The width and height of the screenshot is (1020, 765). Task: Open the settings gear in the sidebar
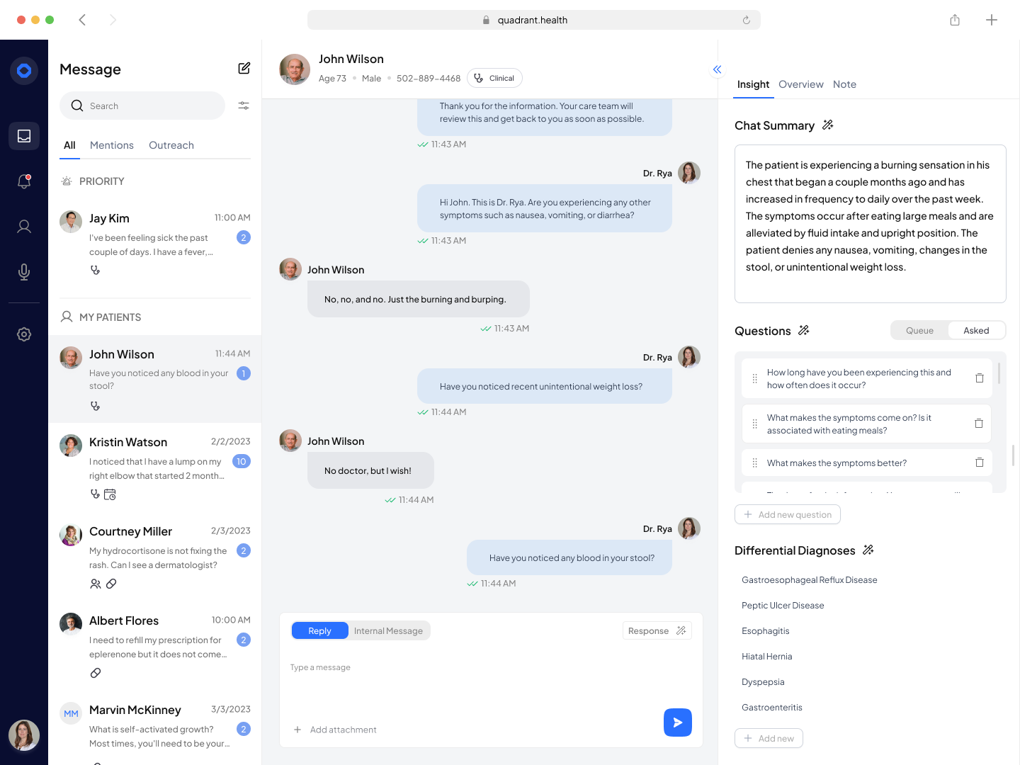24,334
